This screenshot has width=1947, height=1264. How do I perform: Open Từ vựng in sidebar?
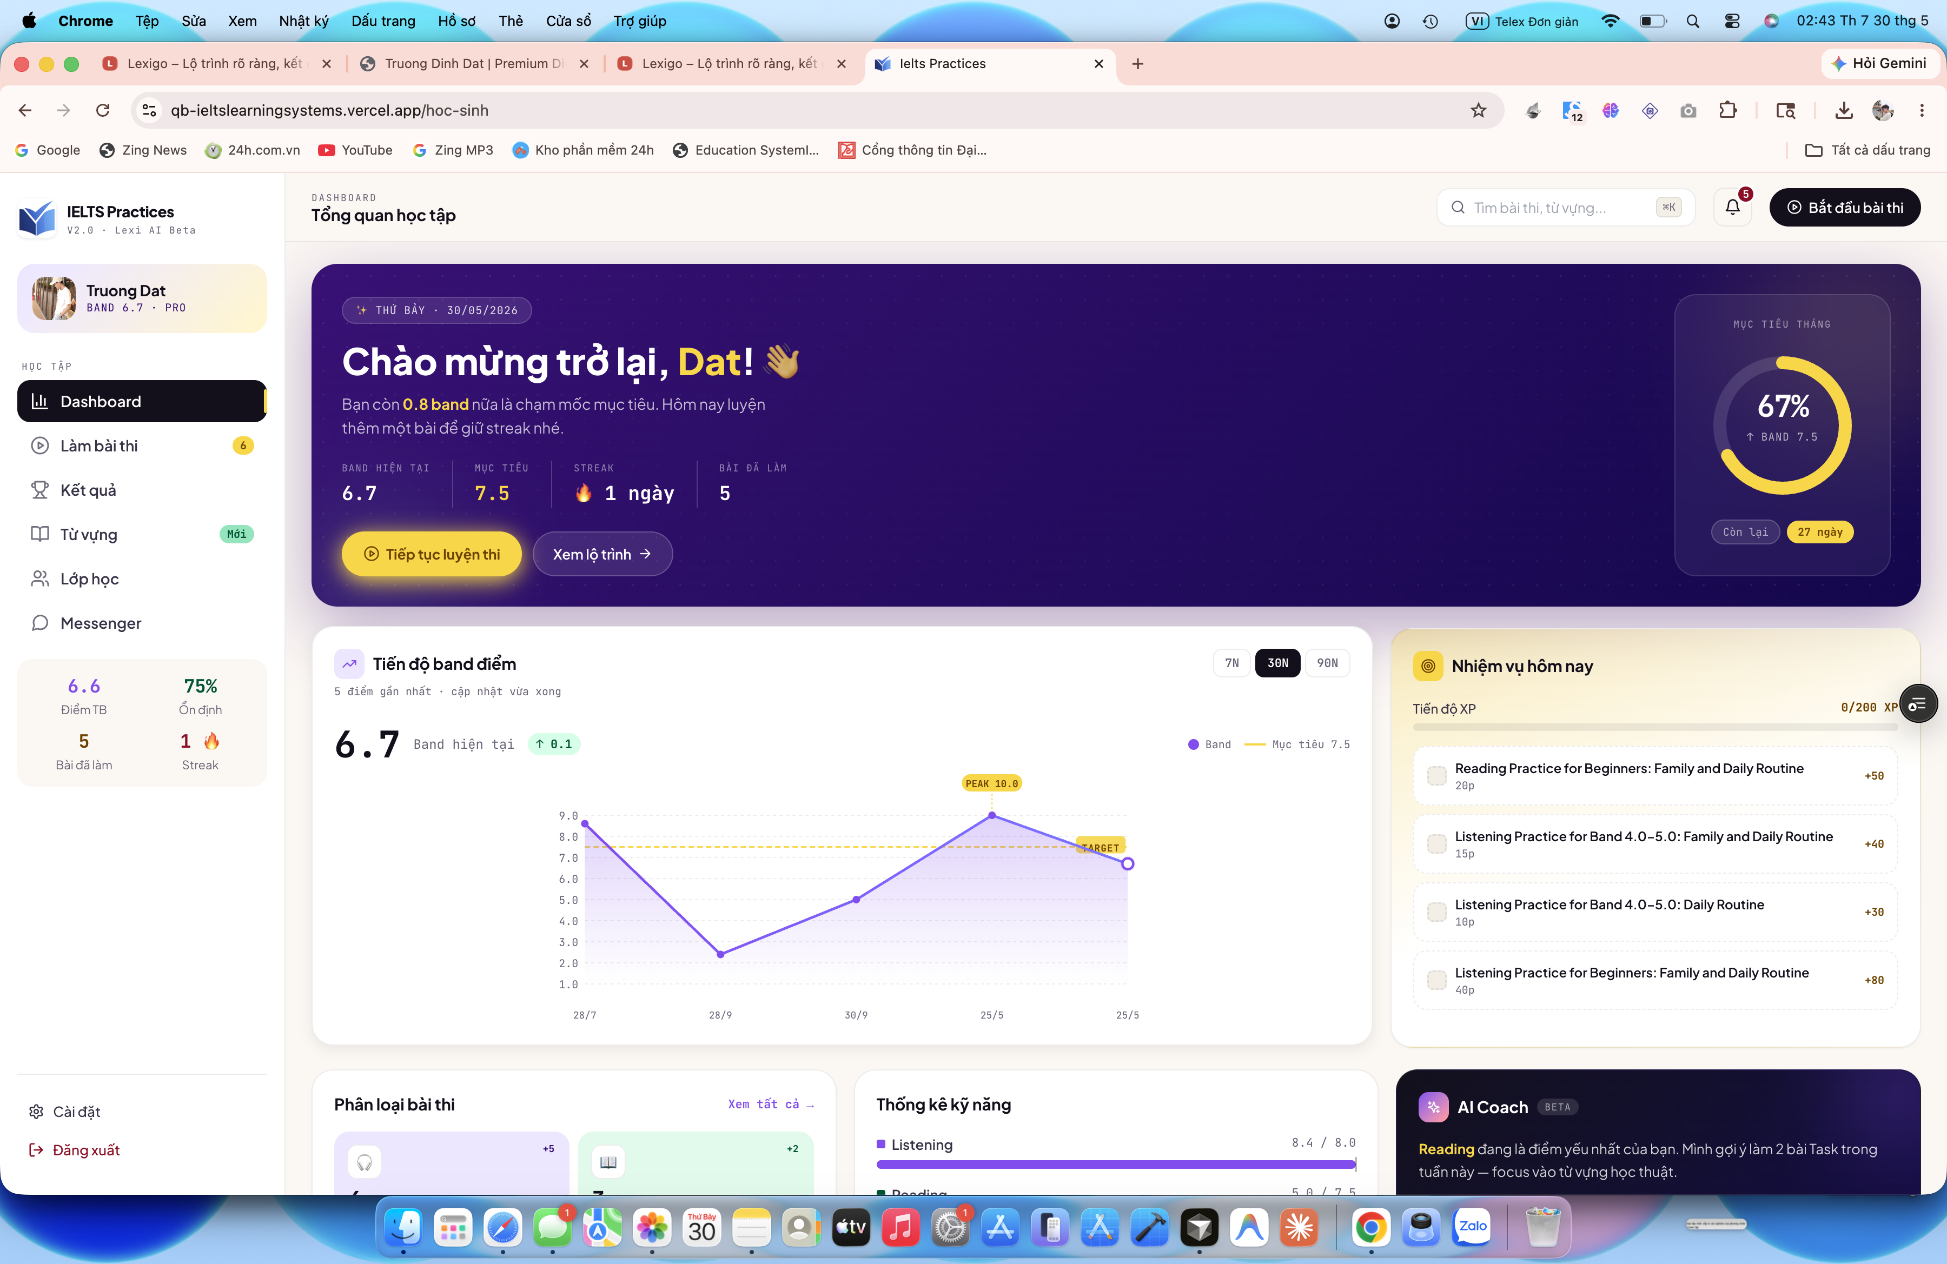pos(142,534)
